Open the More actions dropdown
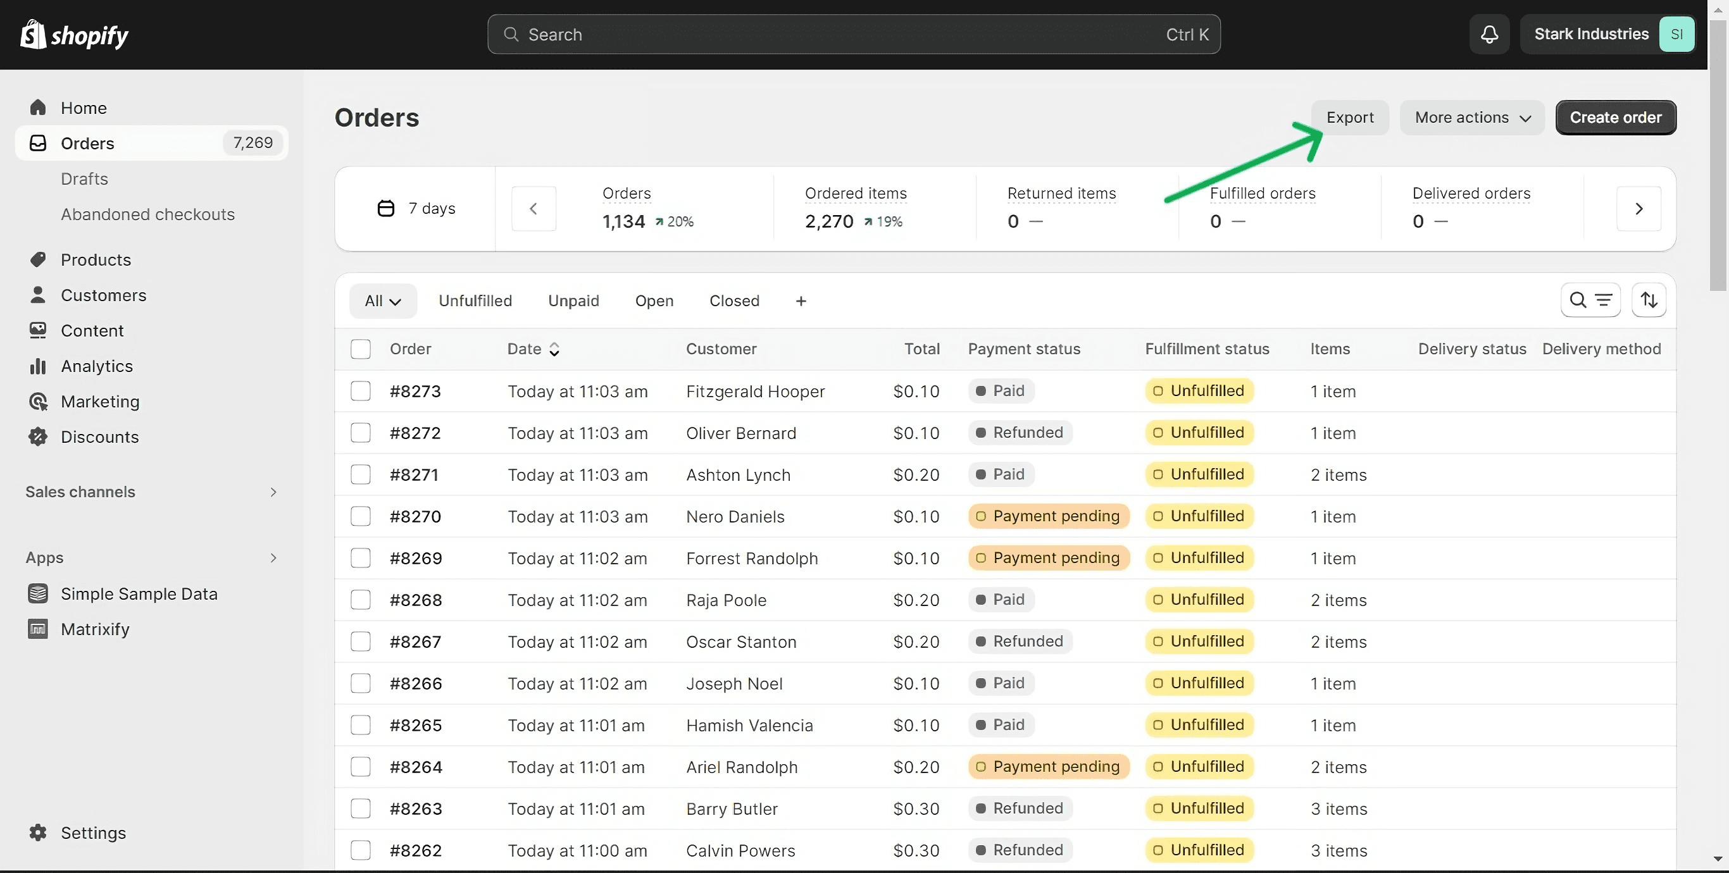Image resolution: width=1729 pixels, height=873 pixels. pos(1472,118)
